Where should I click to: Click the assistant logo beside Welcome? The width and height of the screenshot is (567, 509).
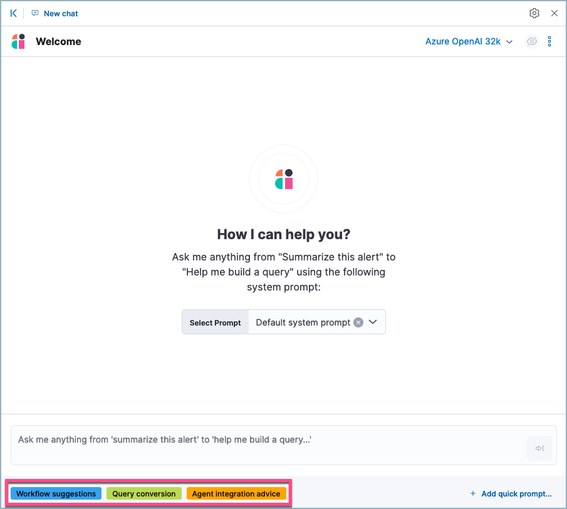click(x=19, y=42)
